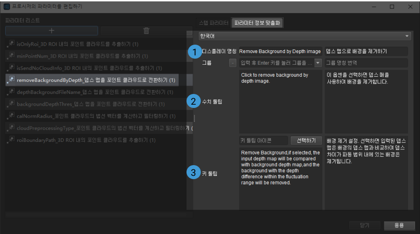Screen dimensions: 420x234
Task: Click the panel splitter handle dots
Action: click(x=194, y=118)
